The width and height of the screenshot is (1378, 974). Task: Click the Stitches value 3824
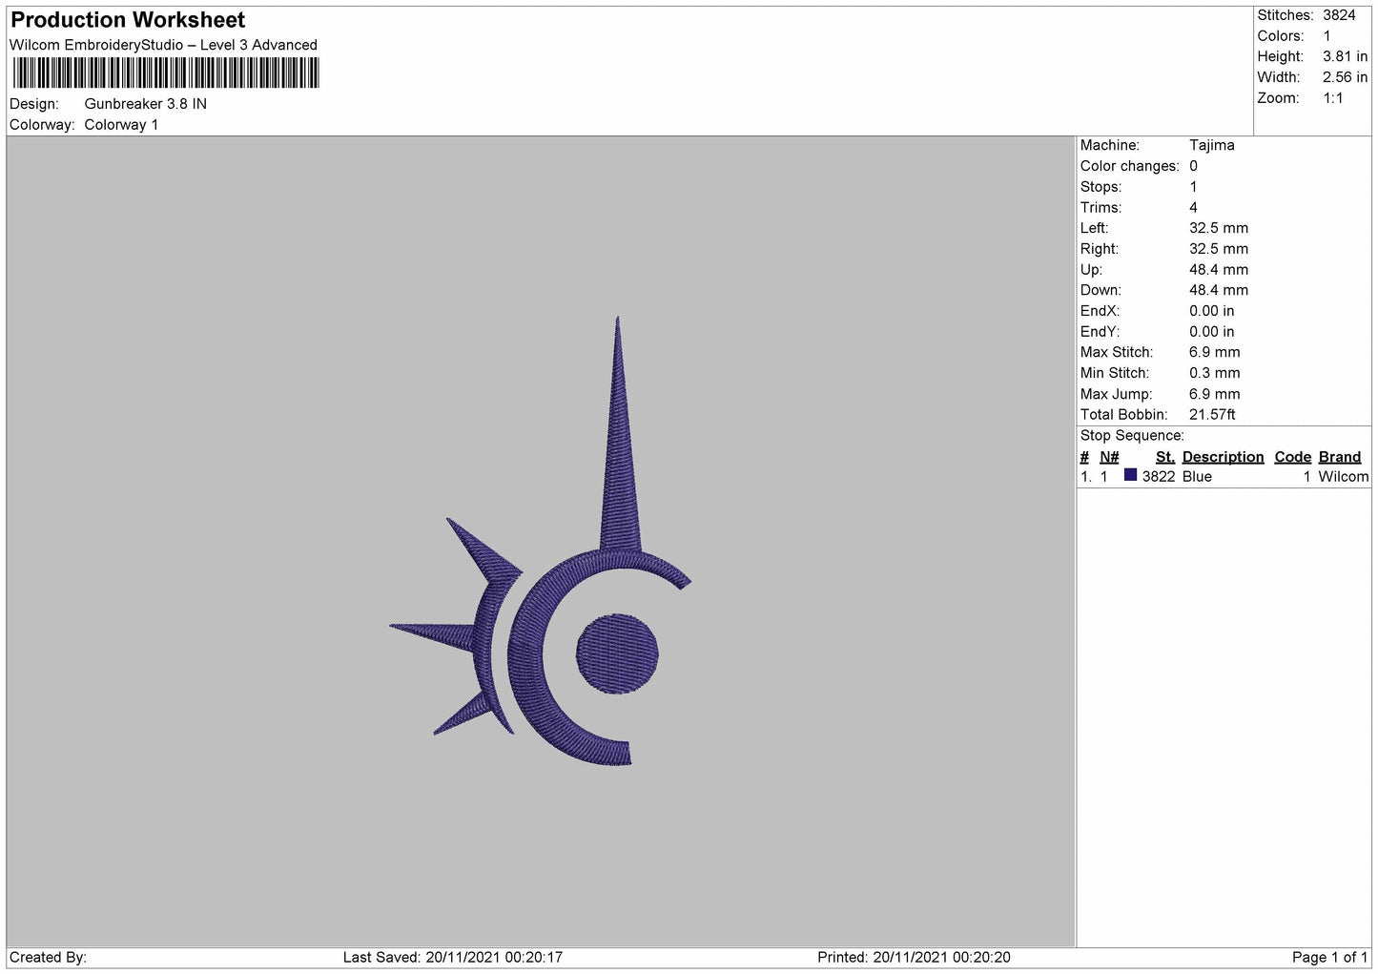click(1339, 15)
